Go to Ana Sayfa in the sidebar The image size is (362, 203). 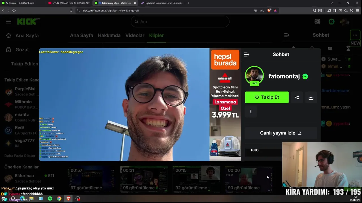coord(22,36)
